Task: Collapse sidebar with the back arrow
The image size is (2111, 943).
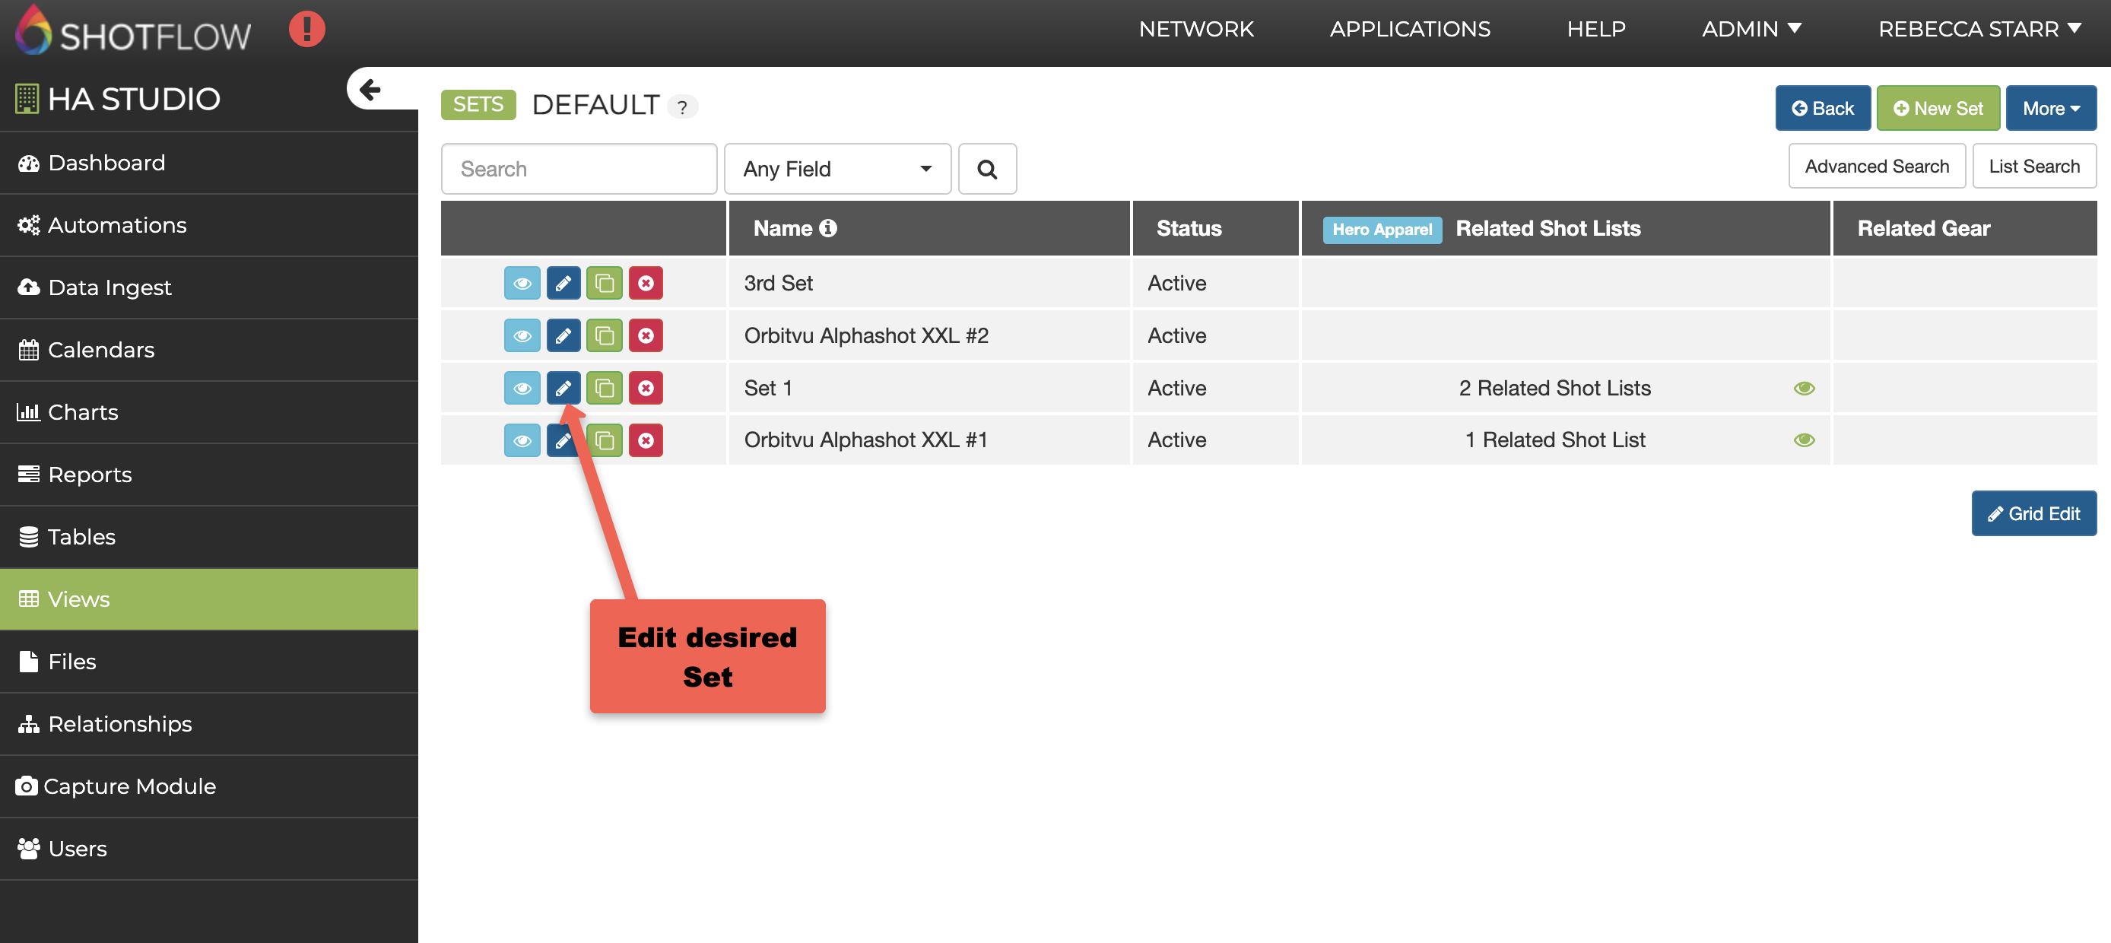Action: click(370, 89)
